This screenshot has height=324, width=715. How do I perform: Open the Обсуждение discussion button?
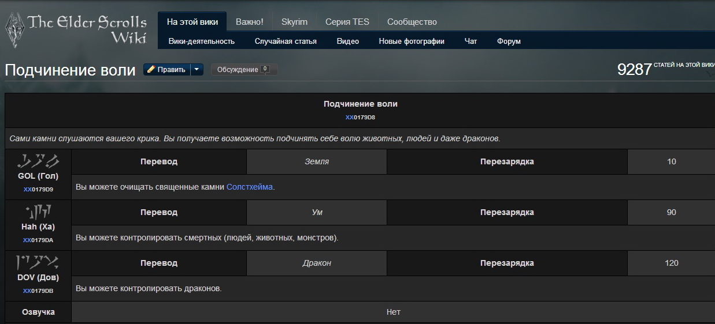[244, 70]
